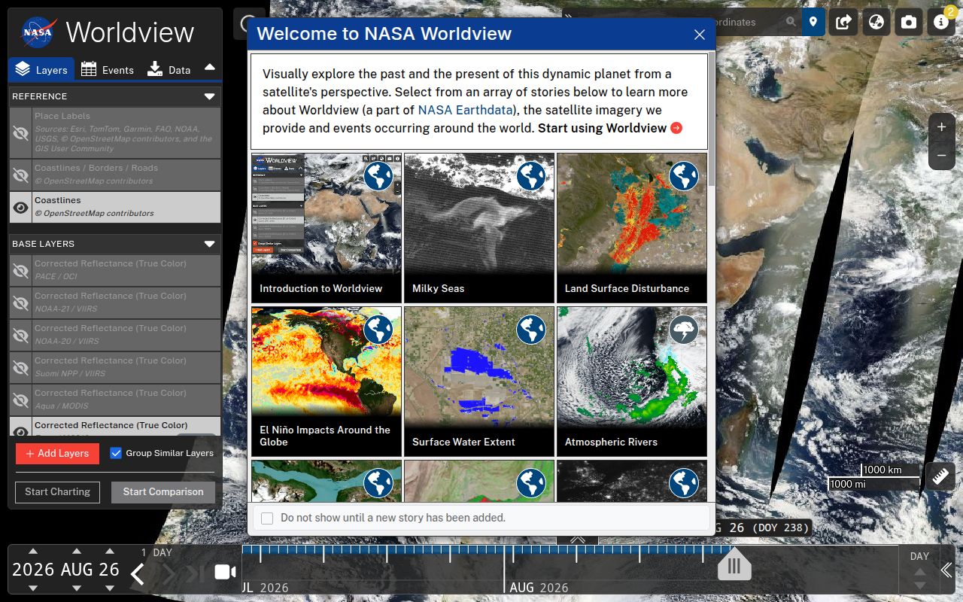Open the share link tool
Screen dimensions: 963x602
tap(844, 22)
